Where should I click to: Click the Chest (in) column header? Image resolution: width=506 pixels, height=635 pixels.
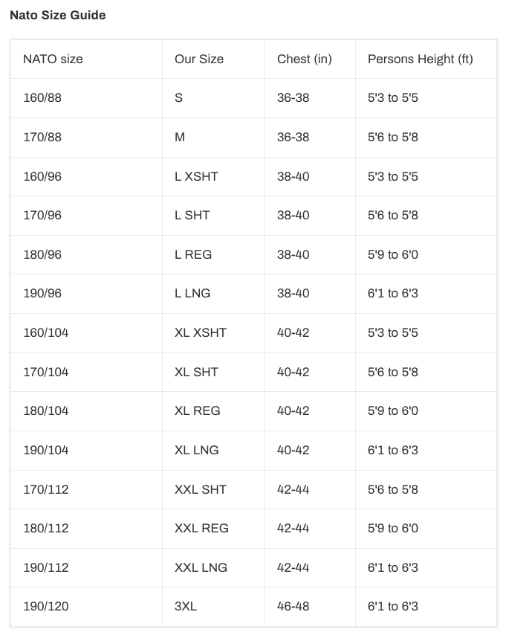(304, 59)
